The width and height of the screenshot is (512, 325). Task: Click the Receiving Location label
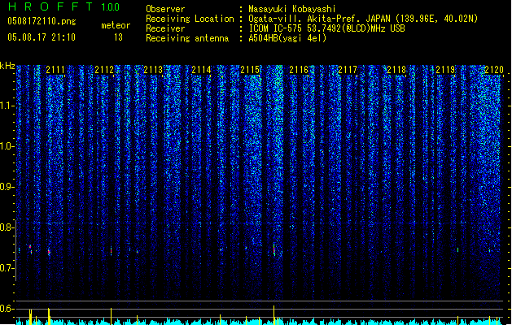point(190,19)
